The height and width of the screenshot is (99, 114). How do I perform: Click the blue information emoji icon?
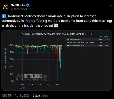coord(4,16)
